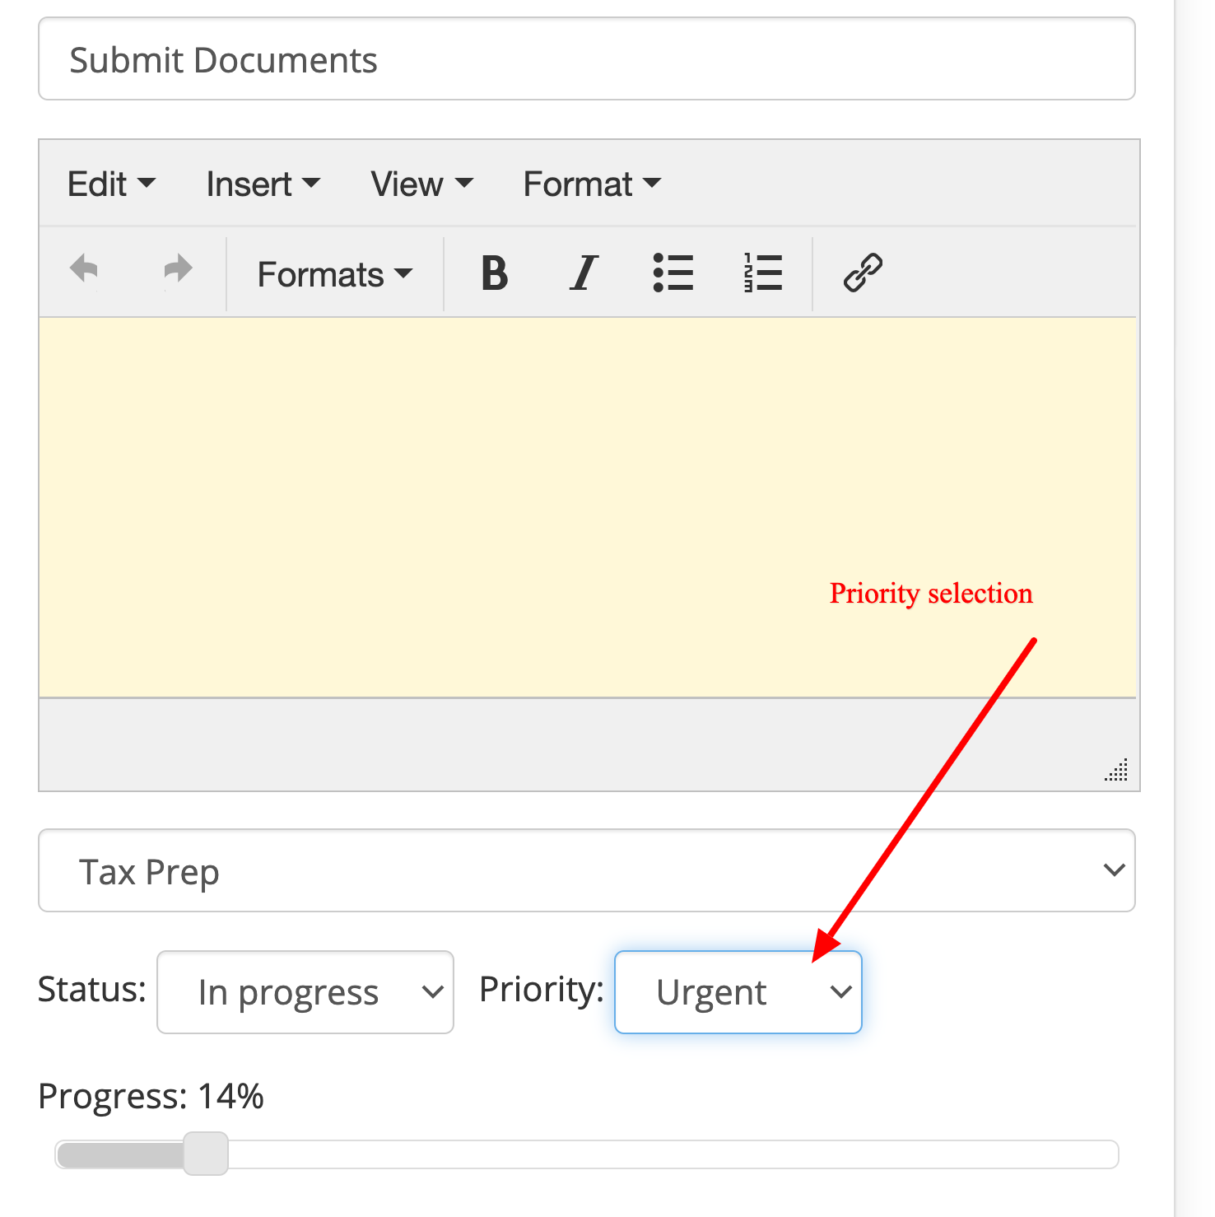Viewport: 1215px width, 1217px height.
Task: Insert a bulleted list
Action: pos(673,273)
